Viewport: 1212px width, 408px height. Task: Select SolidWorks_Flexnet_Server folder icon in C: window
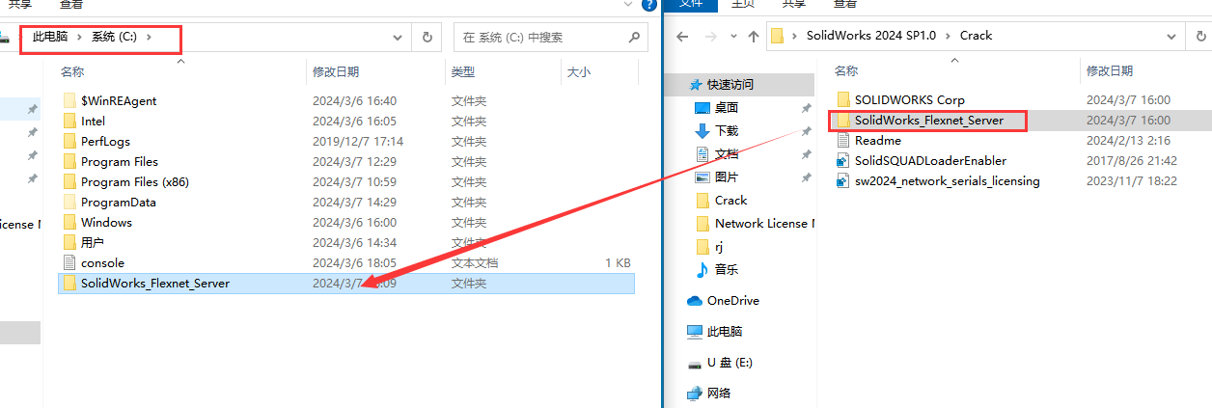69,284
